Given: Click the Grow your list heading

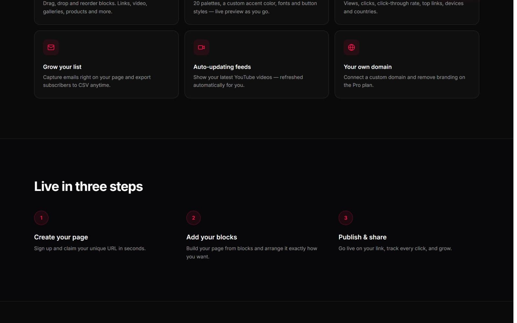Looking at the screenshot, I should (x=62, y=67).
